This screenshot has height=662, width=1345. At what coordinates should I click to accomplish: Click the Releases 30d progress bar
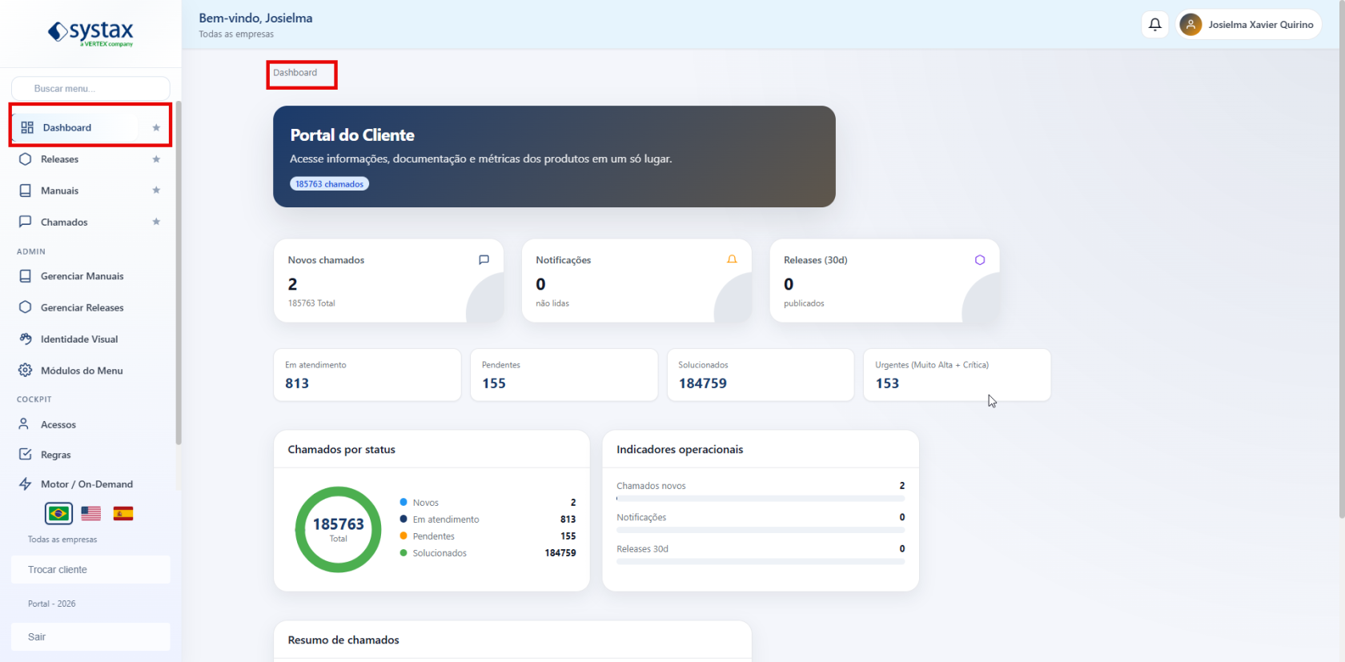pyautogui.click(x=761, y=562)
